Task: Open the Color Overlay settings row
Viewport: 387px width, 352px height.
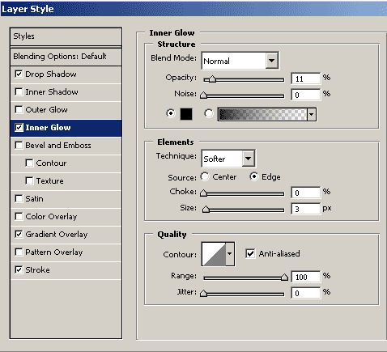Action: [x=66, y=217]
